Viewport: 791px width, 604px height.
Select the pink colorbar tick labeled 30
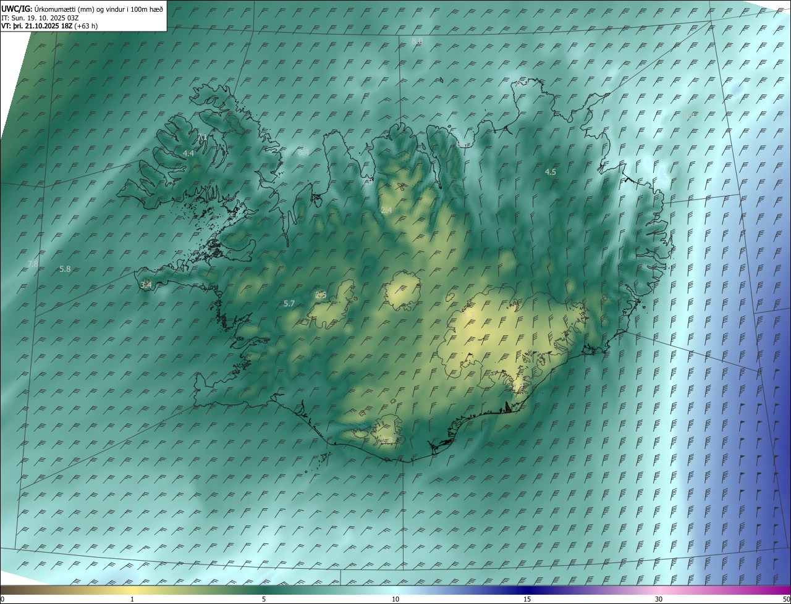click(x=659, y=599)
